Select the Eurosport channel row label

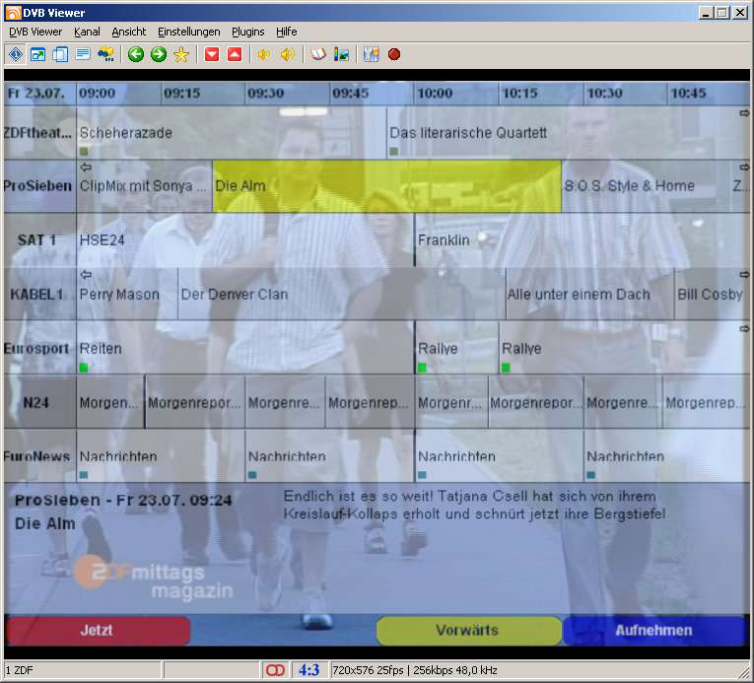click(x=39, y=348)
